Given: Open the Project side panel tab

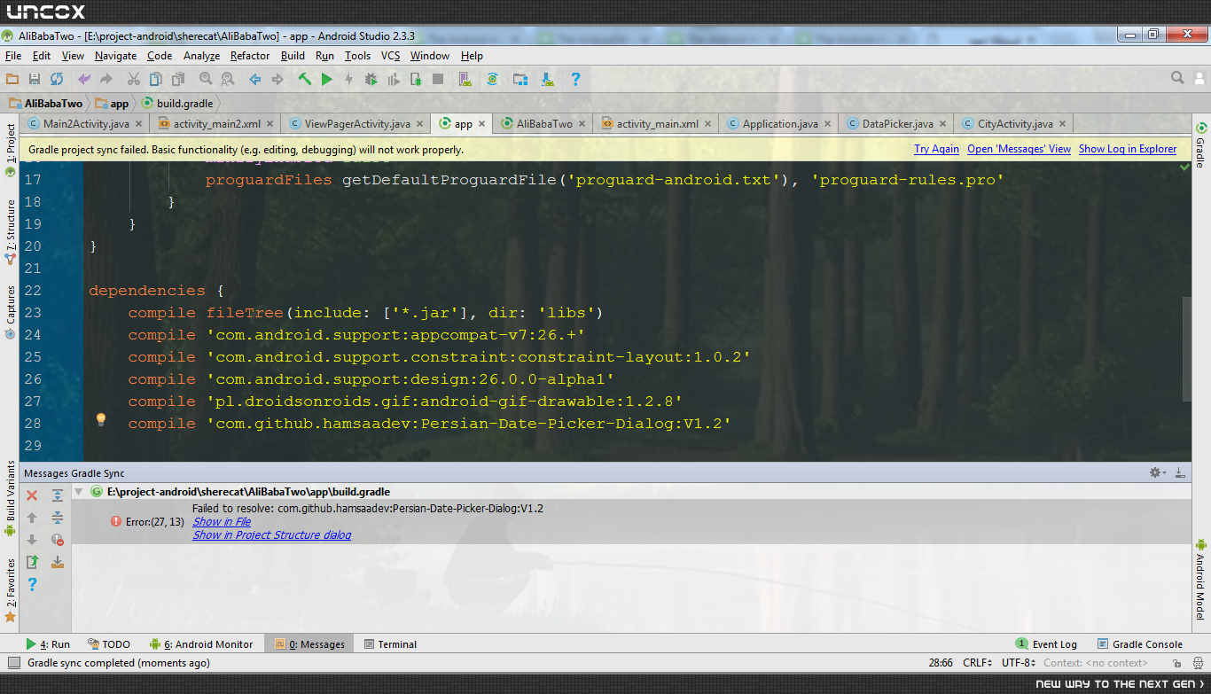Looking at the screenshot, I should [x=11, y=150].
